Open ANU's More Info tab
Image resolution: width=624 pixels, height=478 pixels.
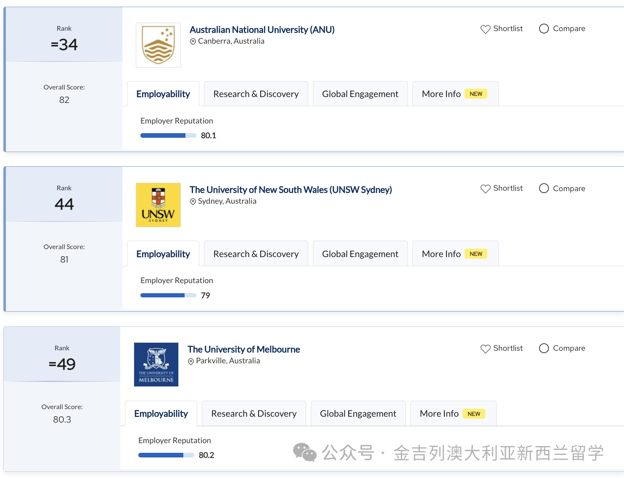tap(455, 94)
